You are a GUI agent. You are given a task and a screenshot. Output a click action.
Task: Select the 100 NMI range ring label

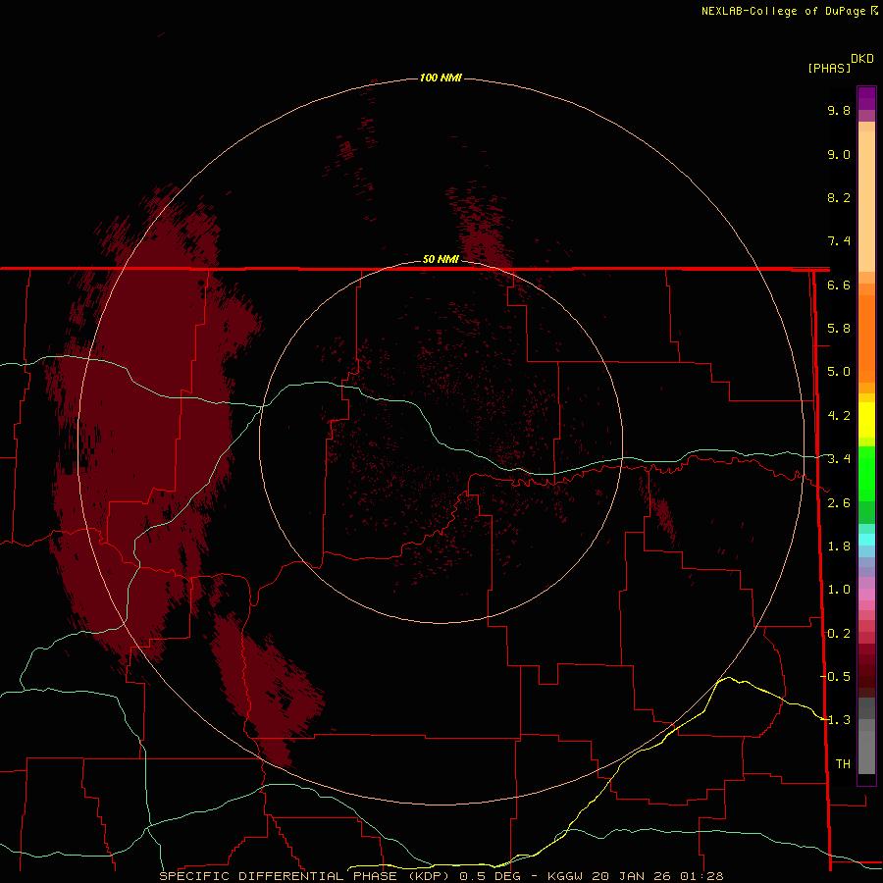441,78
